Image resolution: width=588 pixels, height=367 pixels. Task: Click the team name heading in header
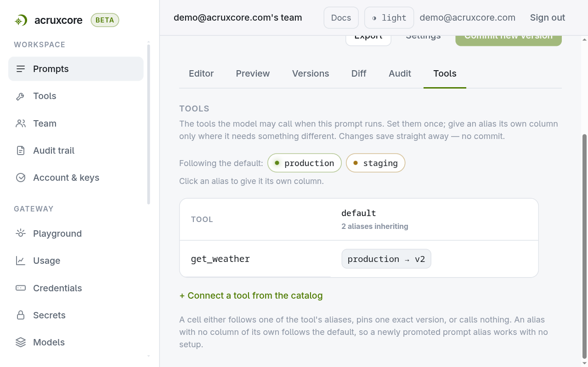[238, 18]
